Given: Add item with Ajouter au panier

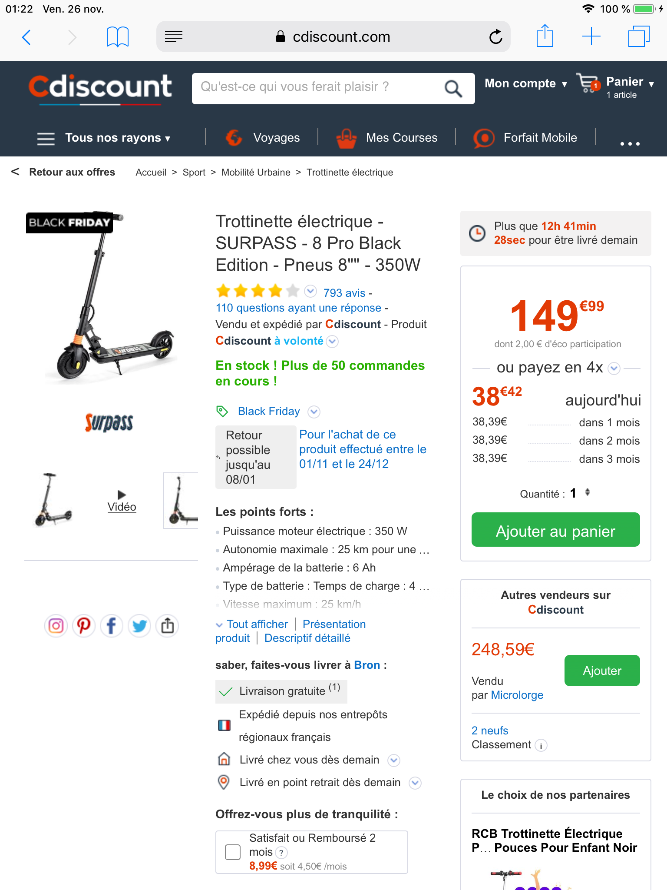Looking at the screenshot, I should point(555,529).
